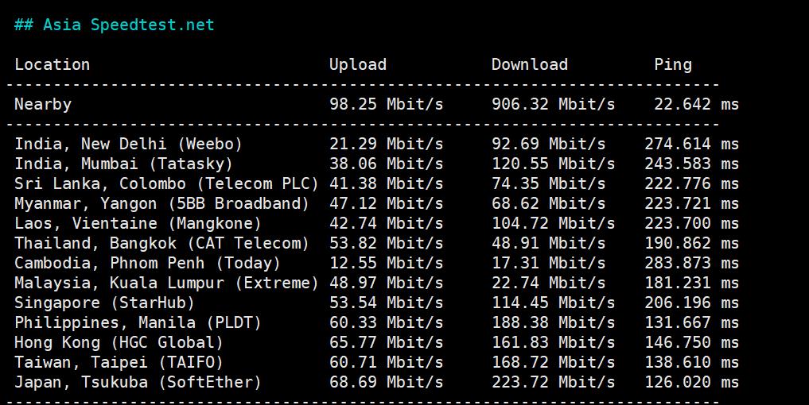Select the India, New Delhi (Weebo) entry
The image size is (809, 405).
pyautogui.click(x=128, y=145)
